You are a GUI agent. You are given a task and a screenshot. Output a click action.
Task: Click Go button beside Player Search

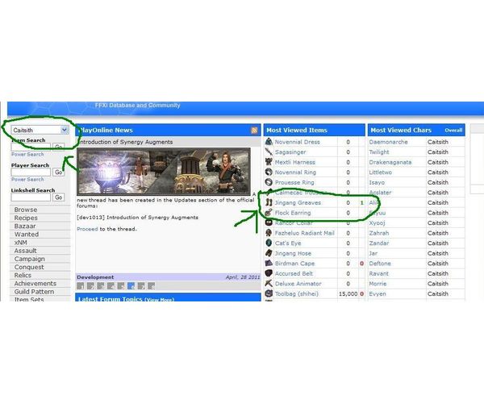coord(59,172)
